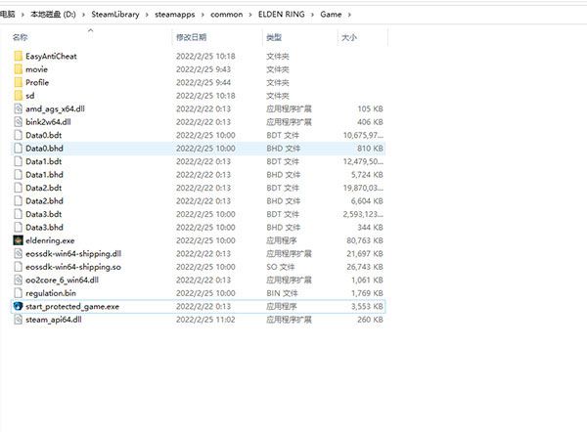Sort by 大小 column header
Image resolution: width=587 pixels, height=432 pixels.
(x=349, y=37)
